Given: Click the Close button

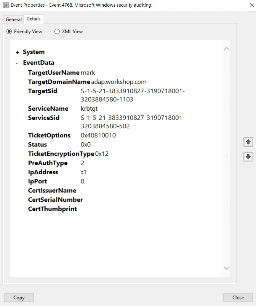Looking at the screenshot, I should tap(238, 297).
